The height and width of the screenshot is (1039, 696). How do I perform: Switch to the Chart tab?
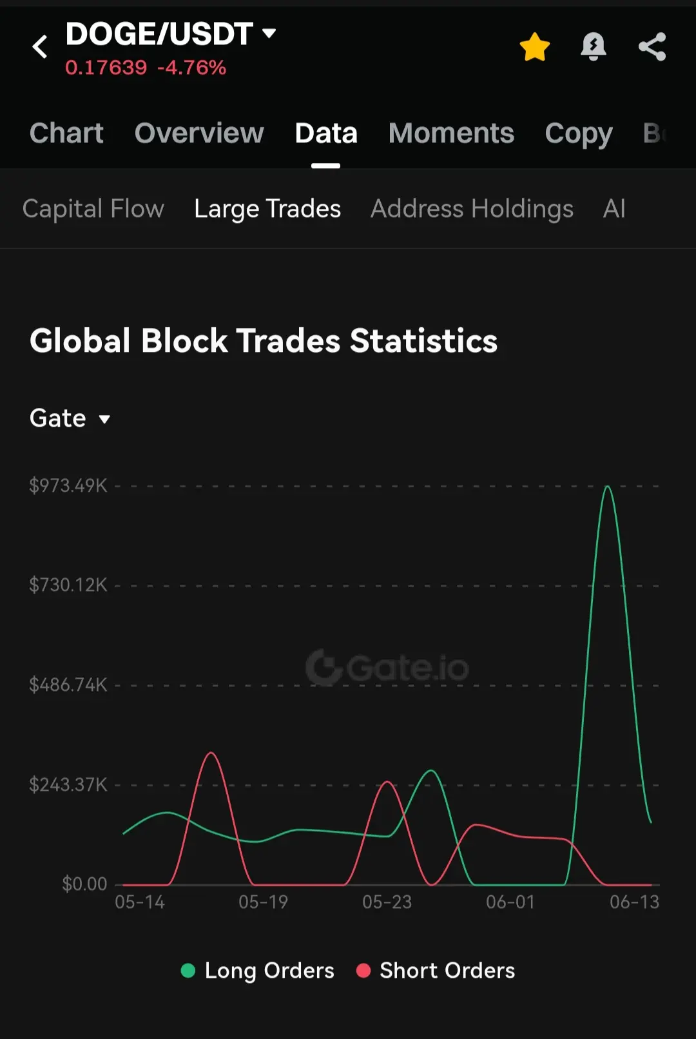(x=66, y=133)
